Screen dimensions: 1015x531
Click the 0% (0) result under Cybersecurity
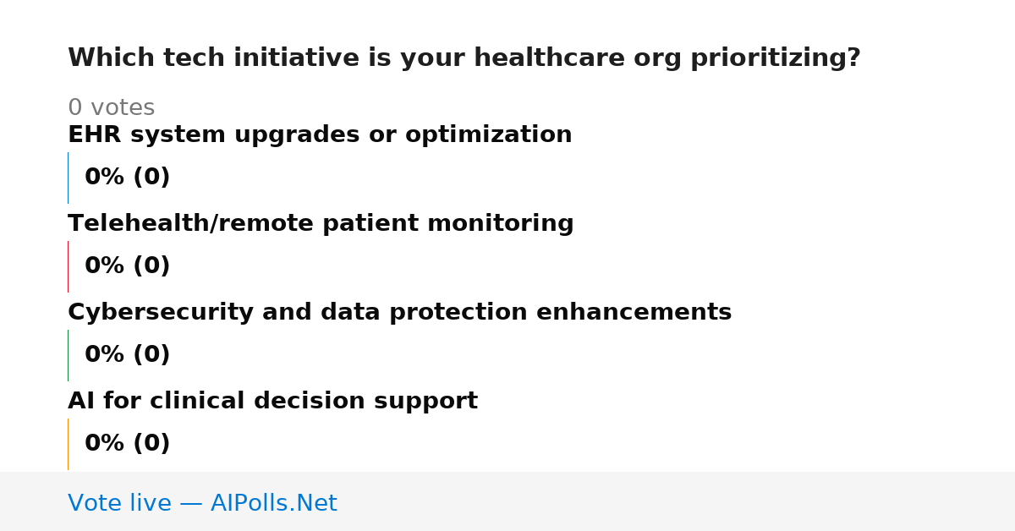(127, 355)
